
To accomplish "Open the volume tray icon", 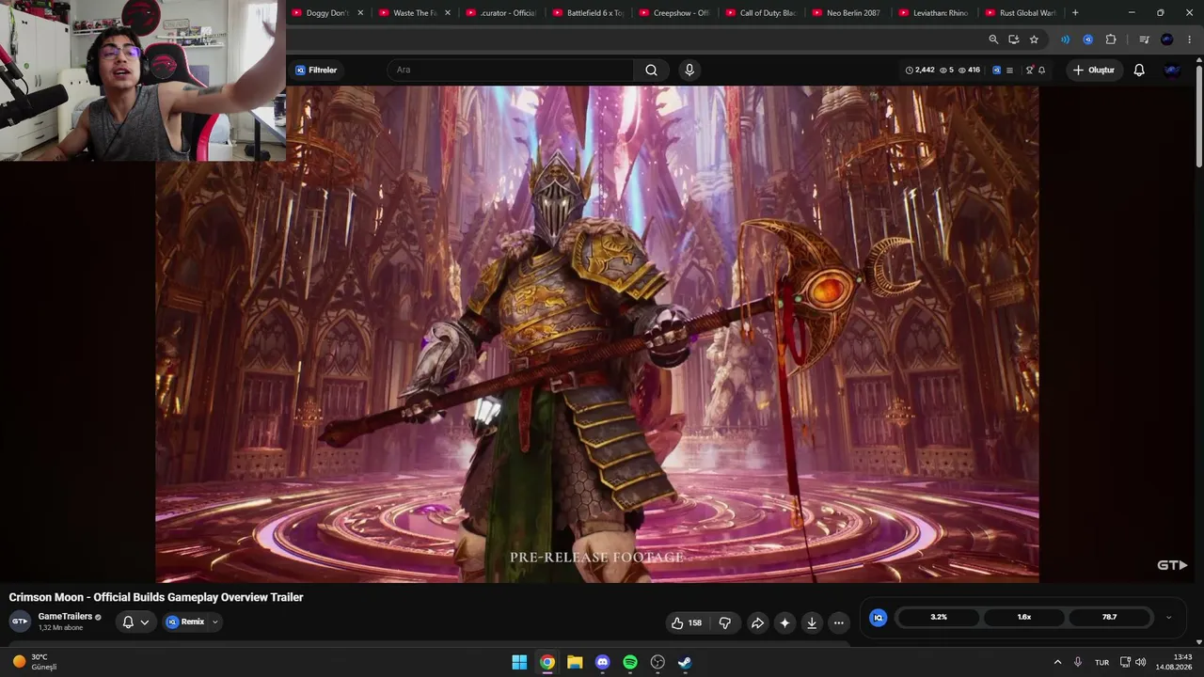I will 1141,662.
